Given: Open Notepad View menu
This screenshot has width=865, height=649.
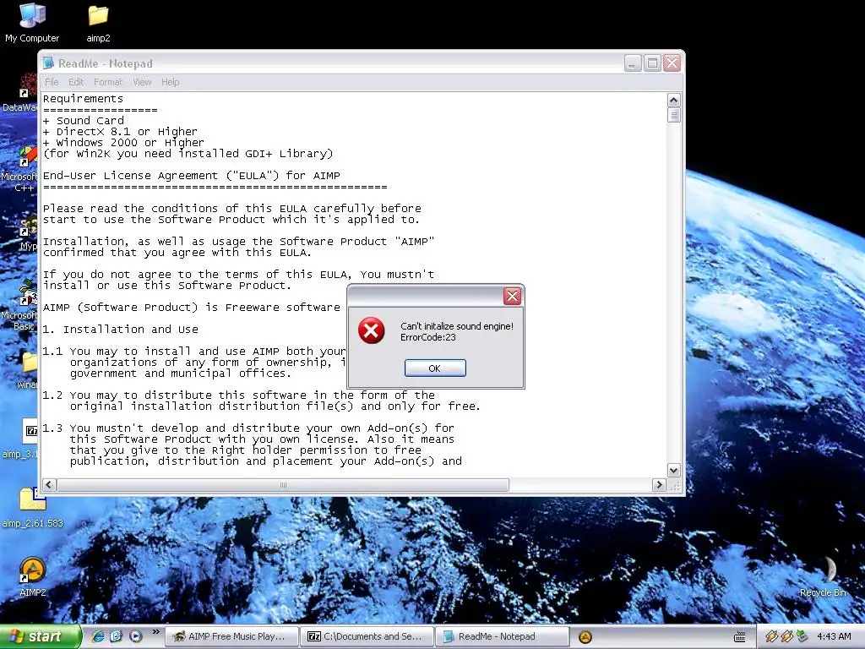Looking at the screenshot, I should point(142,82).
